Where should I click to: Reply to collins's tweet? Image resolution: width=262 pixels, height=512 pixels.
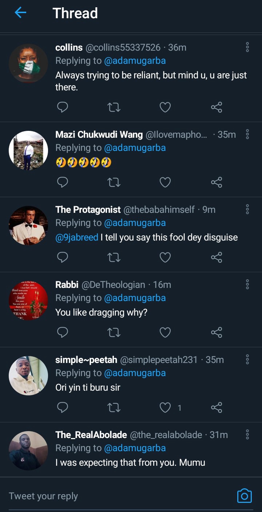(x=63, y=107)
